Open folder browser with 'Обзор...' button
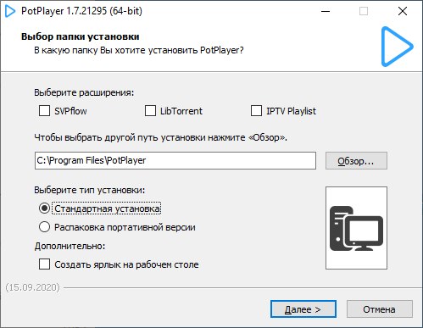Image resolution: width=423 pixels, height=328 pixels. 356,161
